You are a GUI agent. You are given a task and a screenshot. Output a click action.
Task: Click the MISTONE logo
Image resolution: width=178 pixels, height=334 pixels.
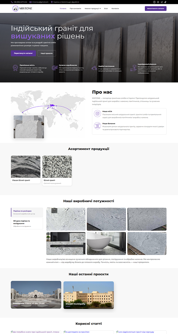pyautogui.click(x=22, y=9)
